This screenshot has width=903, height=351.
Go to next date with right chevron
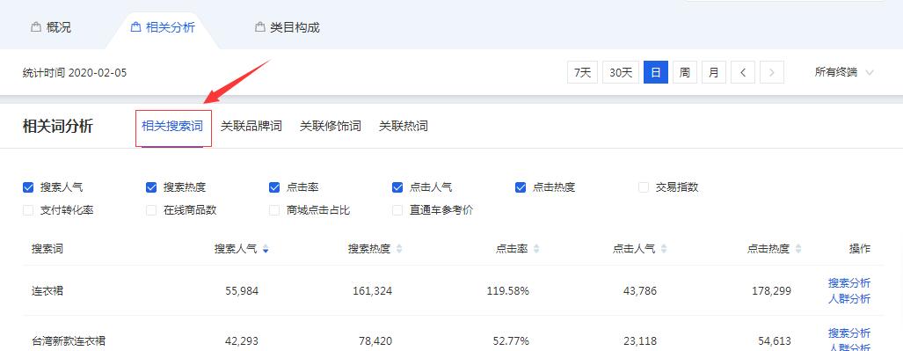[772, 73]
